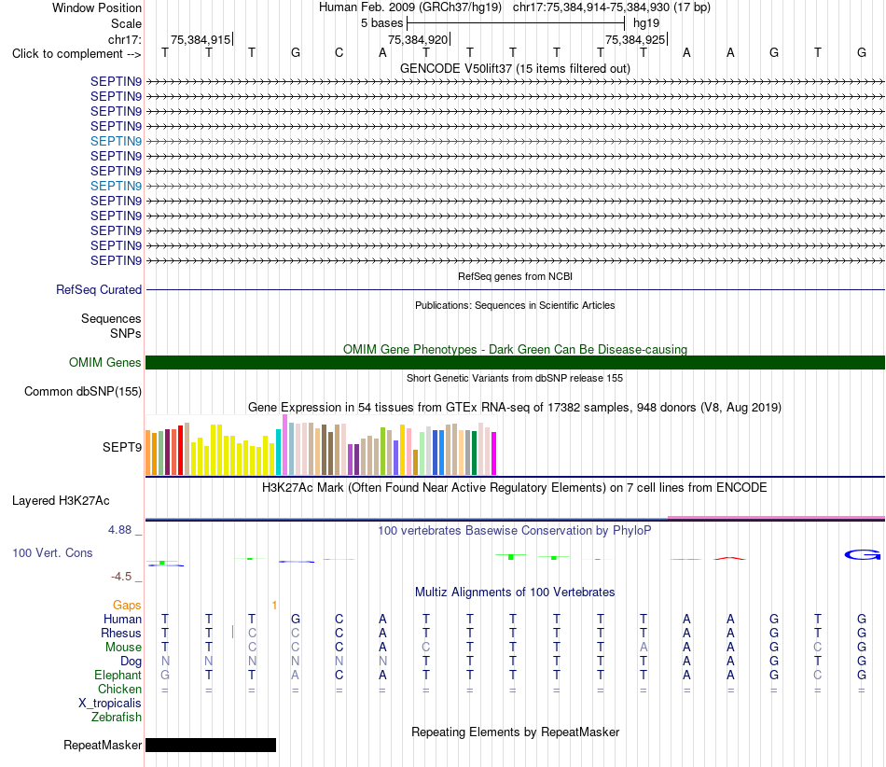The image size is (886, 767).
Task: Click 'Short Genetic Variants from dbSNP release 155'
Action: (x=515, y=378)
